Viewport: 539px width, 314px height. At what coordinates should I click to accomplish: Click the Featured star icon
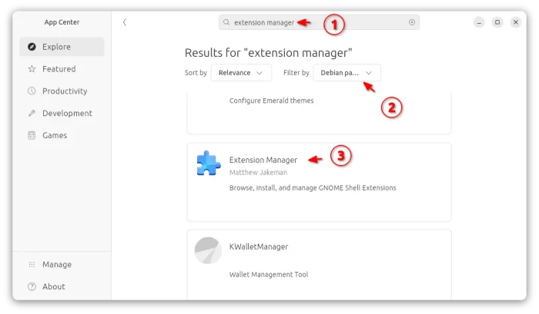click(32, 69)
